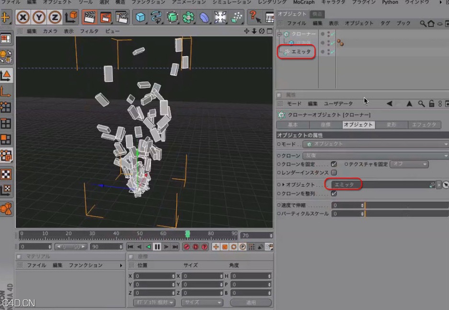Viewport: 449px width, 310px height.
Task: Switch to 変形 tab
Action: coord(391,125)
